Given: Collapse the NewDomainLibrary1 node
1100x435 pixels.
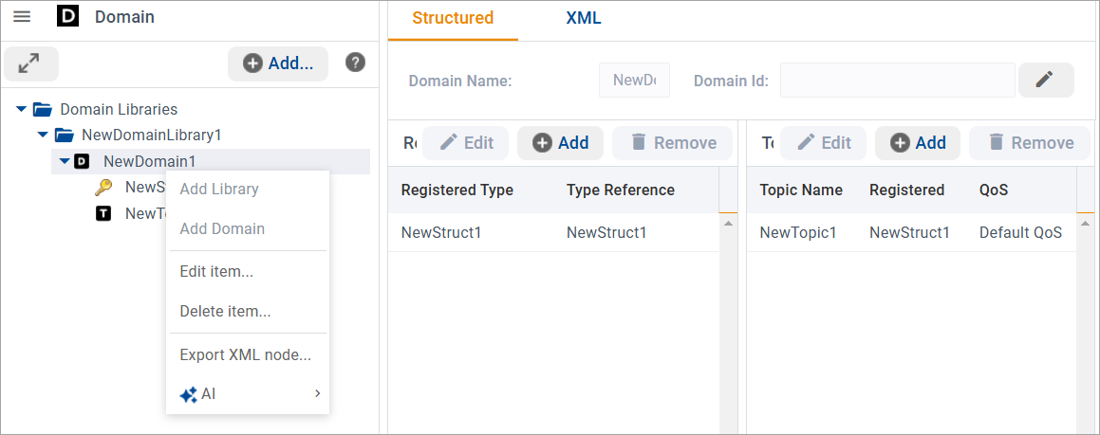Looking at the screenshot, I should pyautogui.click(x=43, y=136).
